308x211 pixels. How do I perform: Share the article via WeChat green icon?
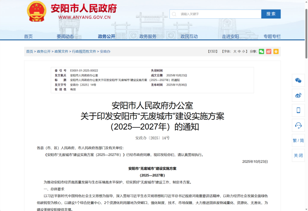click(262, 51)
